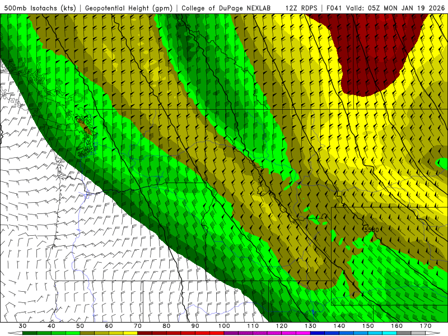Click the '12Z RDPS' model run text

(x=301, y=8)
